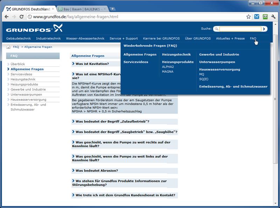Open MAGNA in FAQ dropdown
Viewport: 280px width, 208px height.
[168, 72]
